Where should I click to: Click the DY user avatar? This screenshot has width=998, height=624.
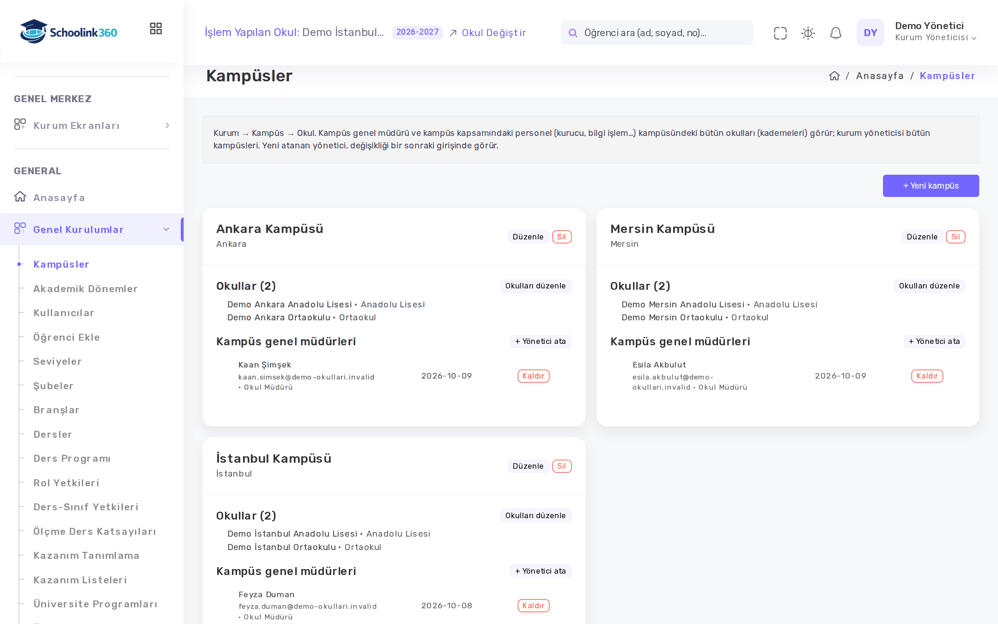[x=870, y=32]
